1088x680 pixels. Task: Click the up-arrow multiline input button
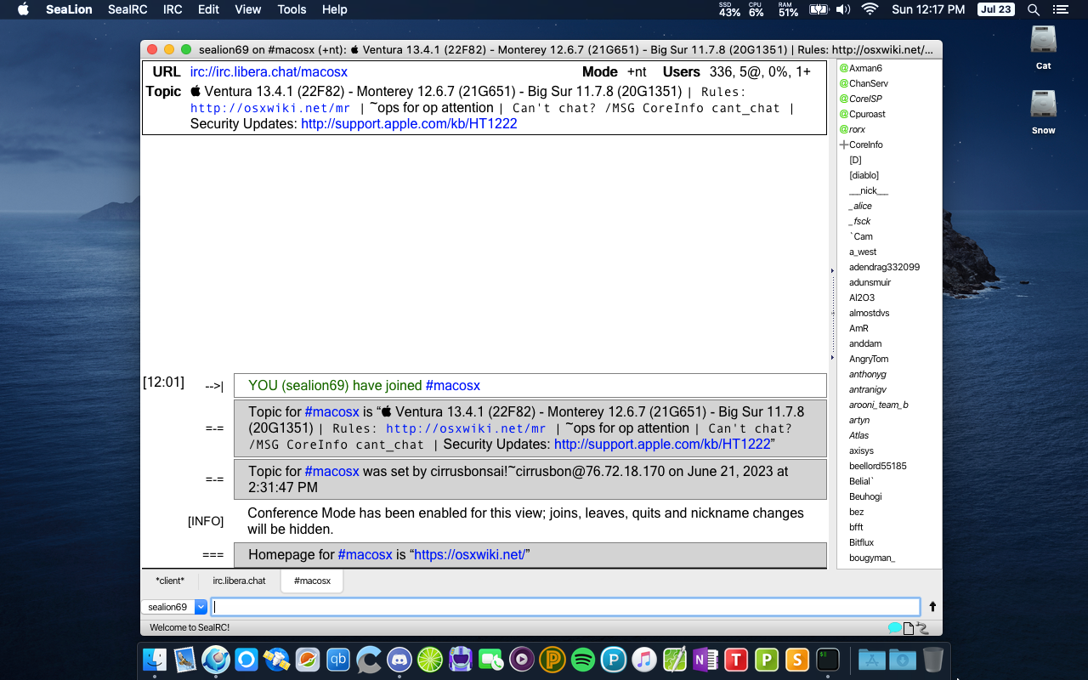point(932,607)
